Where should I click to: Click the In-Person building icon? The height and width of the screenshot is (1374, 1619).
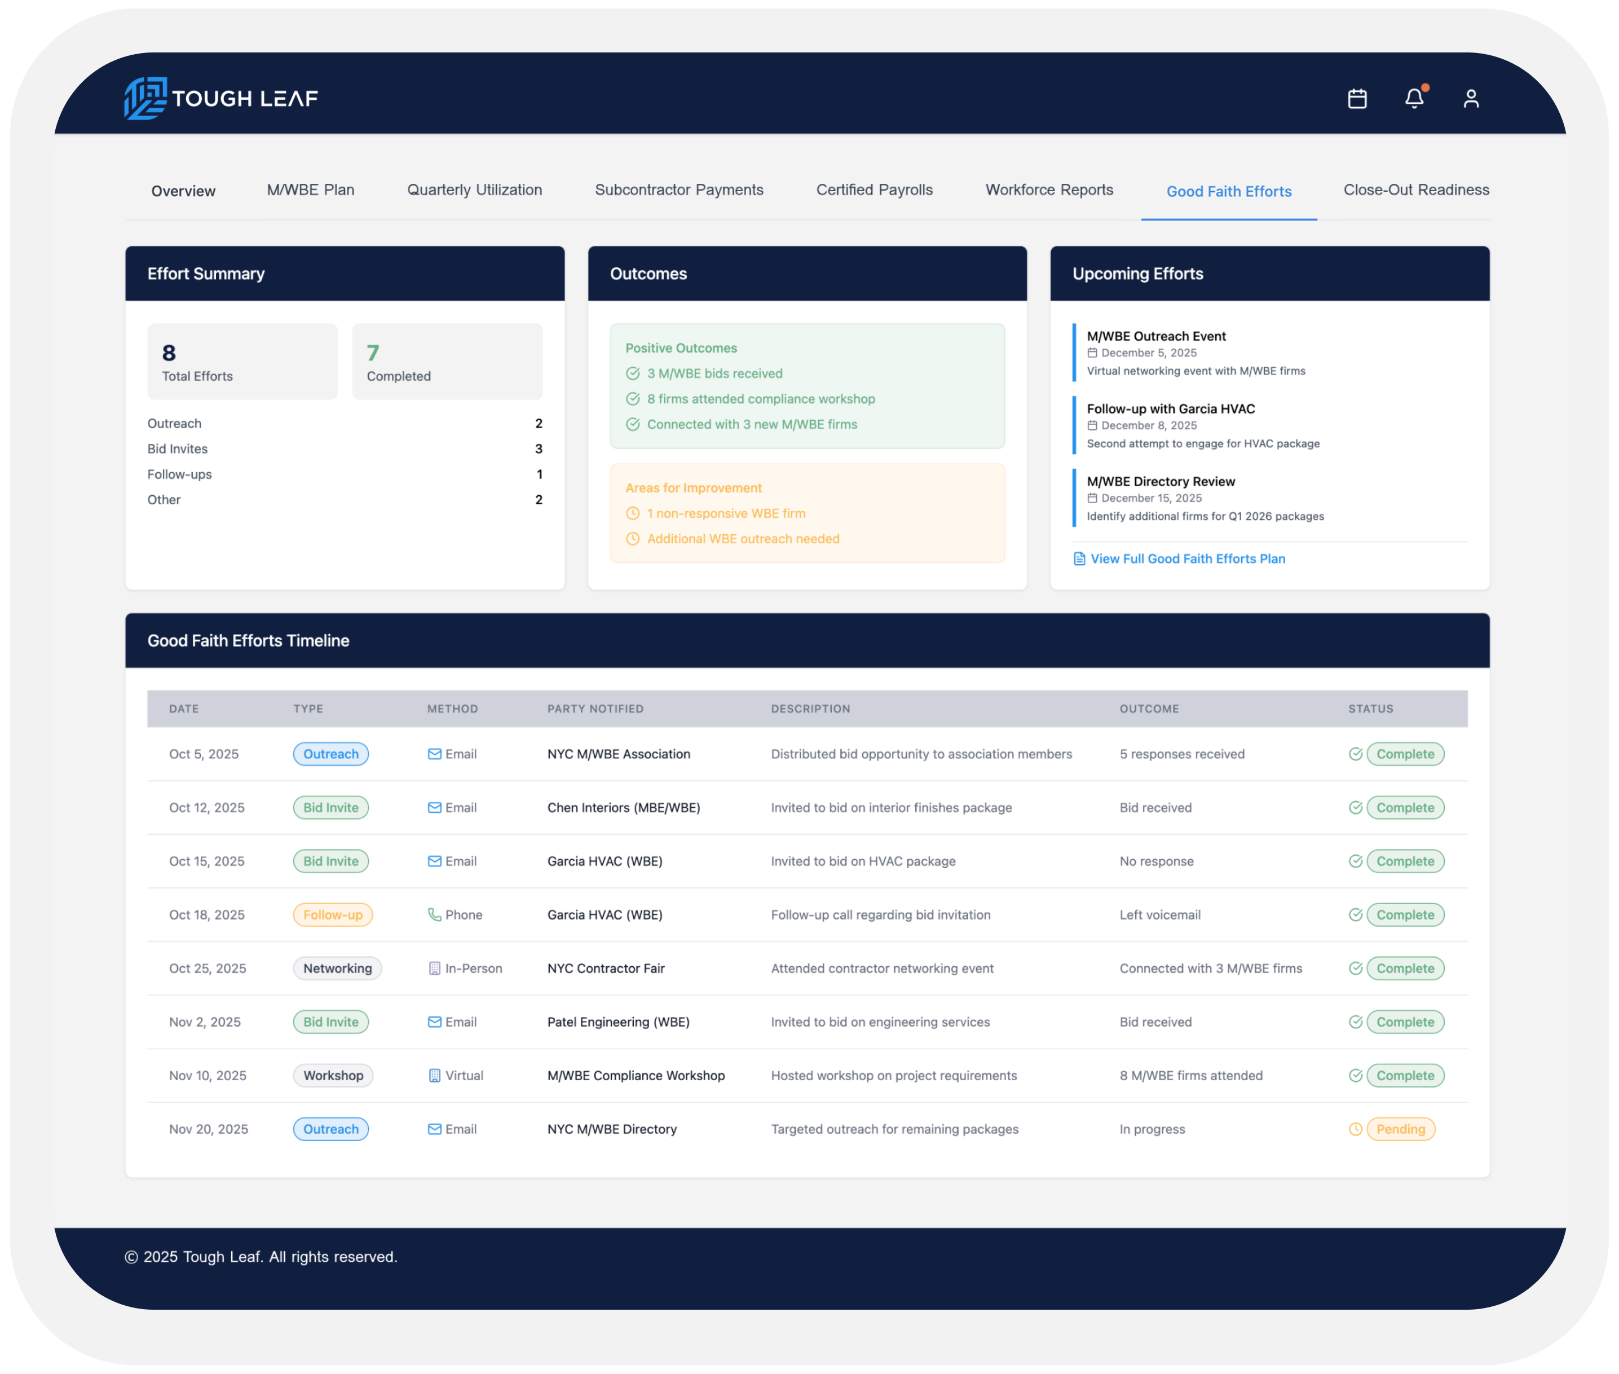coord(435,968)
